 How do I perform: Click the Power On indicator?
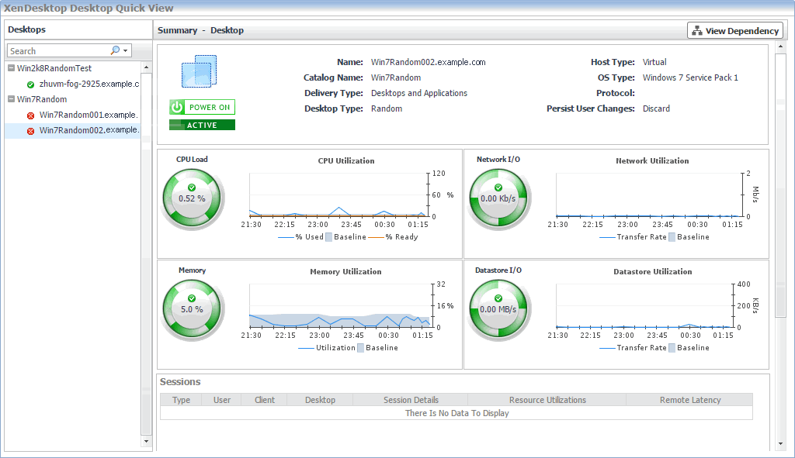coord(202,108)
